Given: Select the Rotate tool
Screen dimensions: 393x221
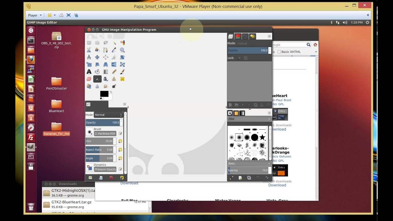Looking at the screenshot, I should tap(122, 57).
